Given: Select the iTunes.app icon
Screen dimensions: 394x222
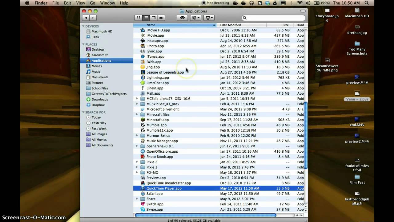Looking at the screenshot, I should (x=143, y=56).
